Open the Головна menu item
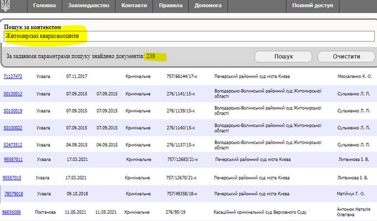This screenshot has height=221, width=377. (x=44, y=6)
